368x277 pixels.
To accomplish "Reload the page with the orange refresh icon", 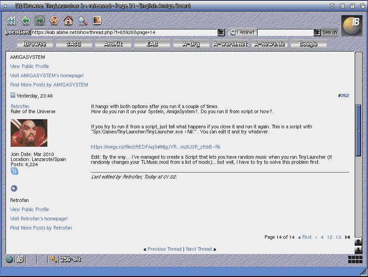I will pos(54,20).
